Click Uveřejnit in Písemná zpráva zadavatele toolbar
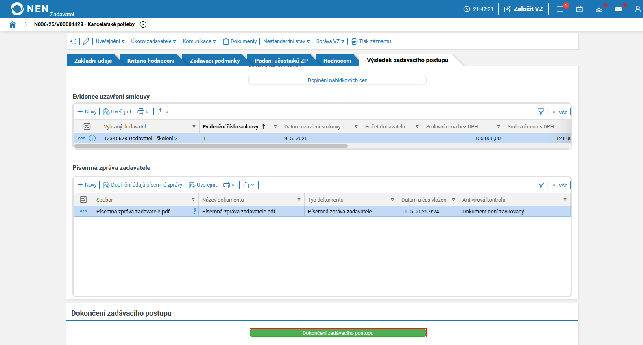Image resolution: width=643 pixels, height=345 pixels. [x=203, y=185]
